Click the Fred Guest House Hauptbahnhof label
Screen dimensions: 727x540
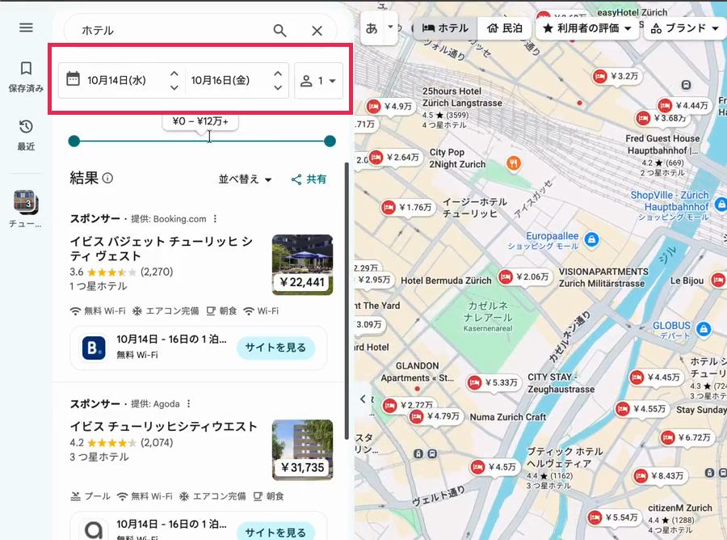tap(662, 144)
